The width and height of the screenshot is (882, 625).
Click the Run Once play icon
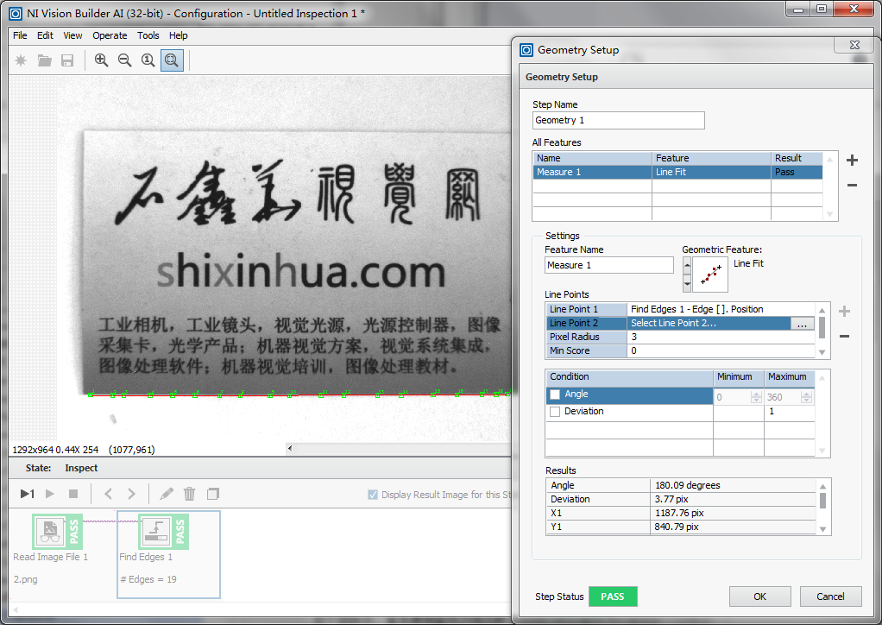pyautogui.click(x=27, y=494)
